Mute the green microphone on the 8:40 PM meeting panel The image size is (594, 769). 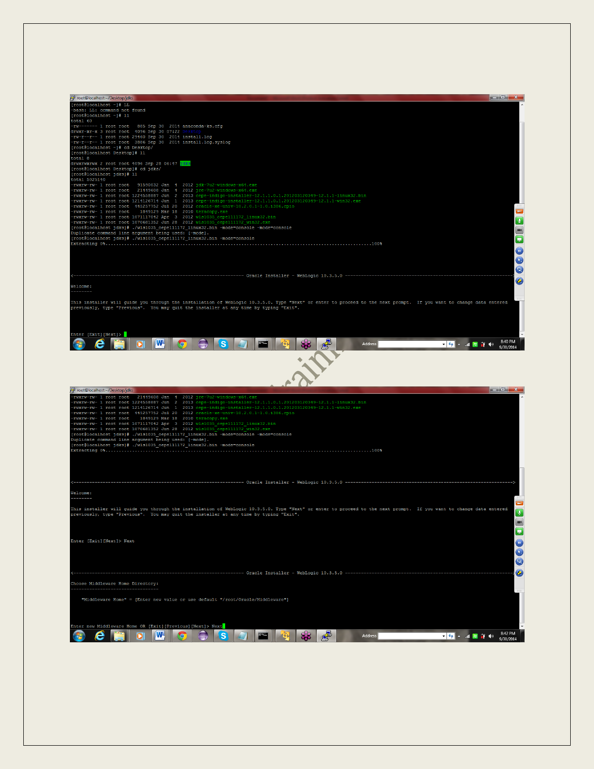[519, 221]
